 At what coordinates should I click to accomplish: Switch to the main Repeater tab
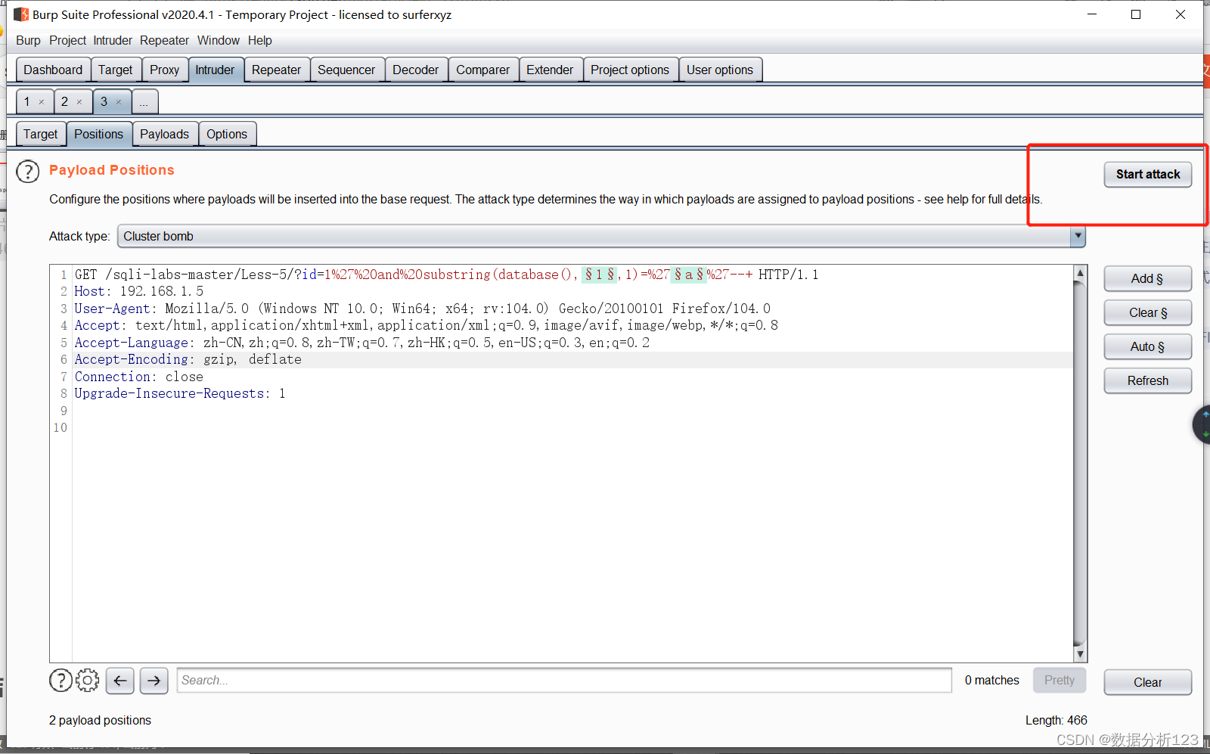277,70
